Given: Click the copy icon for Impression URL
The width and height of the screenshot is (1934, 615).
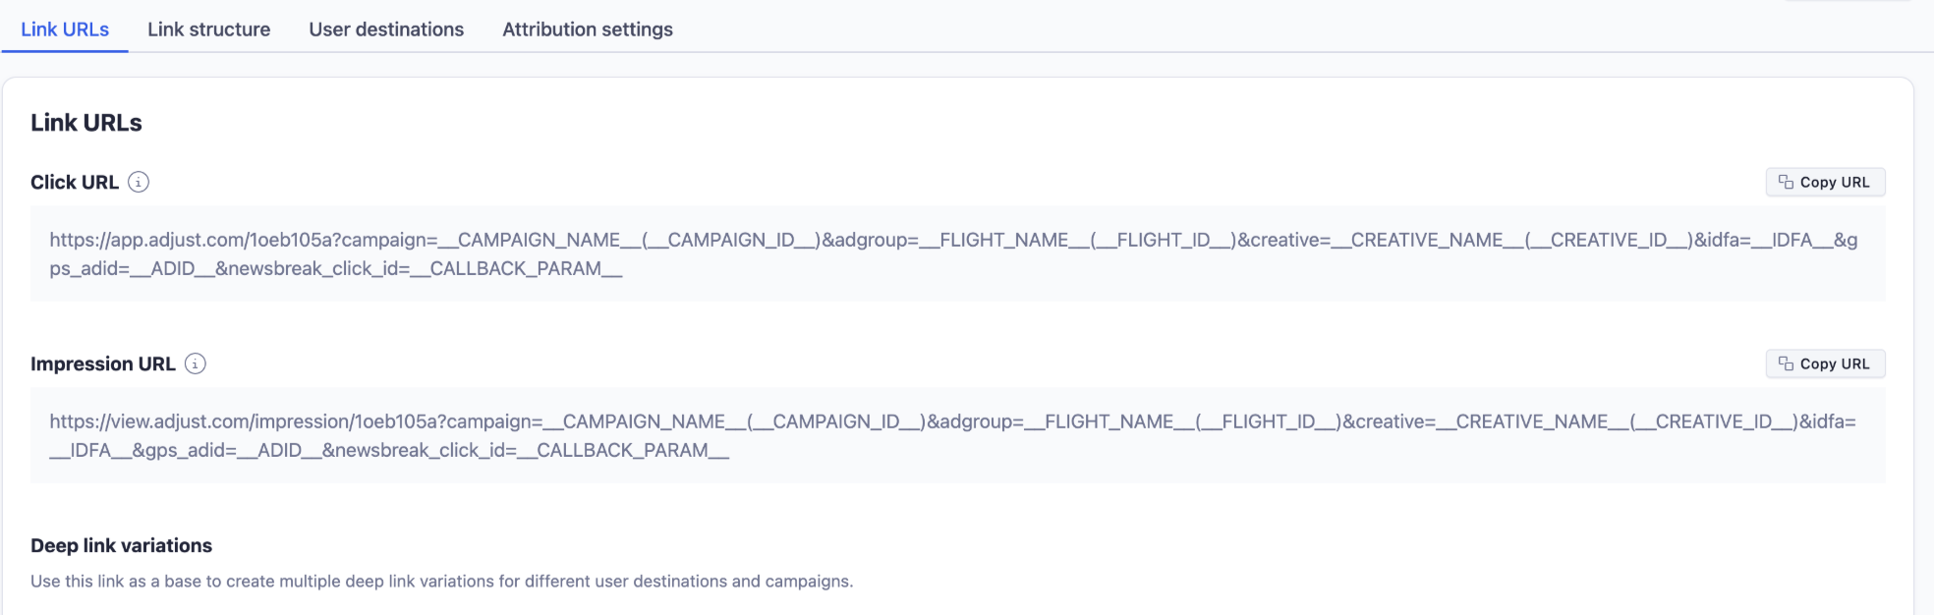Looking at the screenshot, I should 1786,363.
